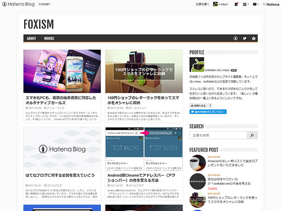Click the red 2 users bookmark count

pyautogui.click(x=212, y=188)
